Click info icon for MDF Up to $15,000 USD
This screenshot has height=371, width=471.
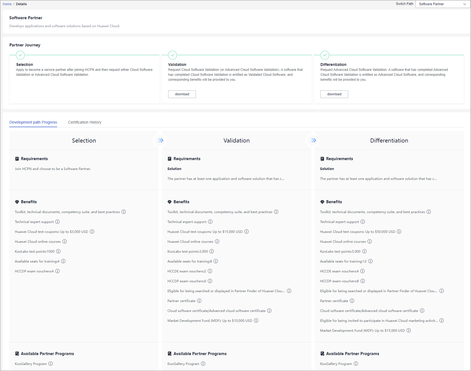(x=409, y=330)
